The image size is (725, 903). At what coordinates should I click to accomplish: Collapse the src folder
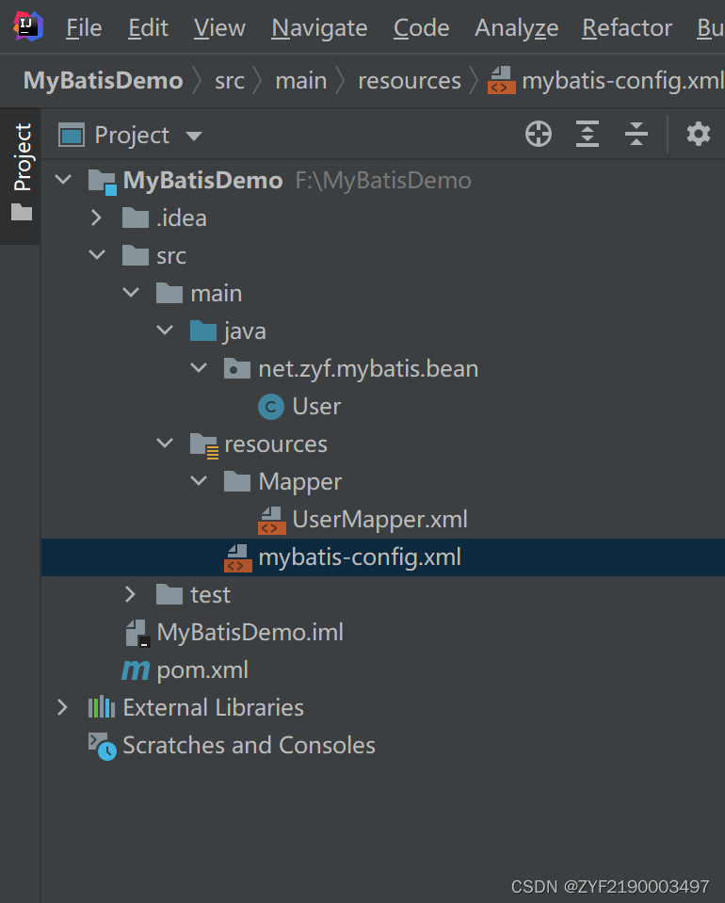pyautogui.click(x=97, y=254)
